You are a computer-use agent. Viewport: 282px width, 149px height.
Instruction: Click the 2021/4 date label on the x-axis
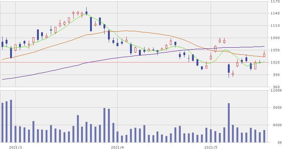(x=117, y=147)
